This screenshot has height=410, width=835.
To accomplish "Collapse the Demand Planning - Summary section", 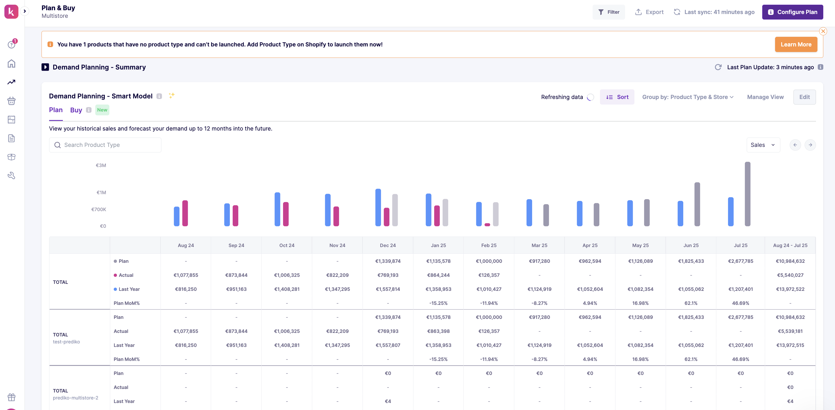I will click(x=45, y=67).
